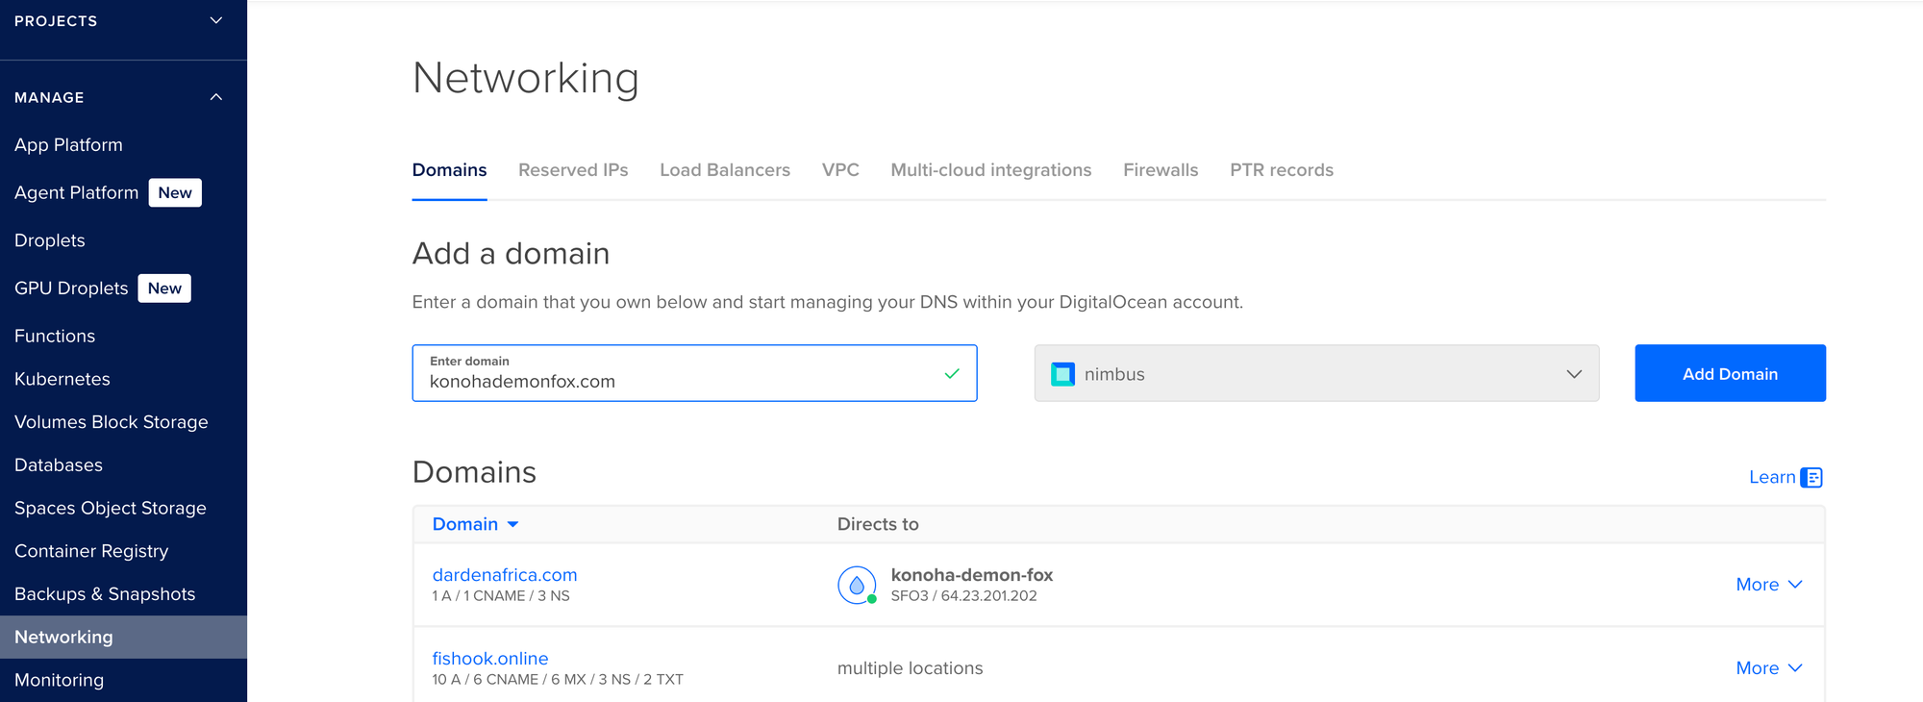This screenshot has width=1923, height=702.
Task: Switch to the VPC tab
Action: pos(840,170)
